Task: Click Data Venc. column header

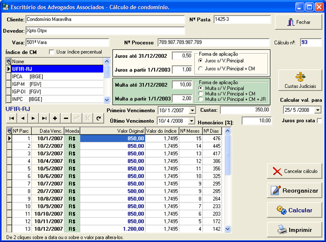Action: coord(48,131)
